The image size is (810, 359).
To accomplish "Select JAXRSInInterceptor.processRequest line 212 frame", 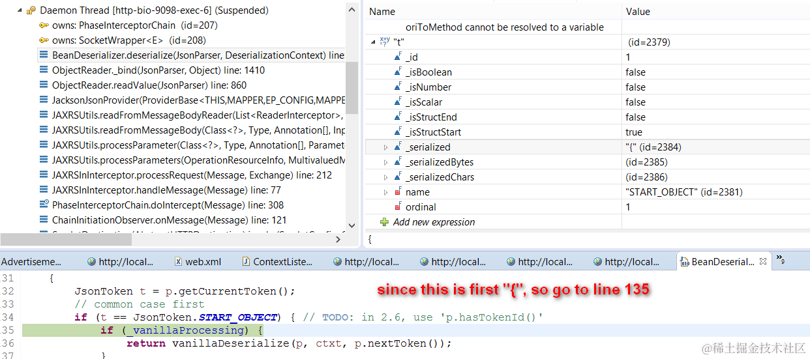I will click(192, 175).
